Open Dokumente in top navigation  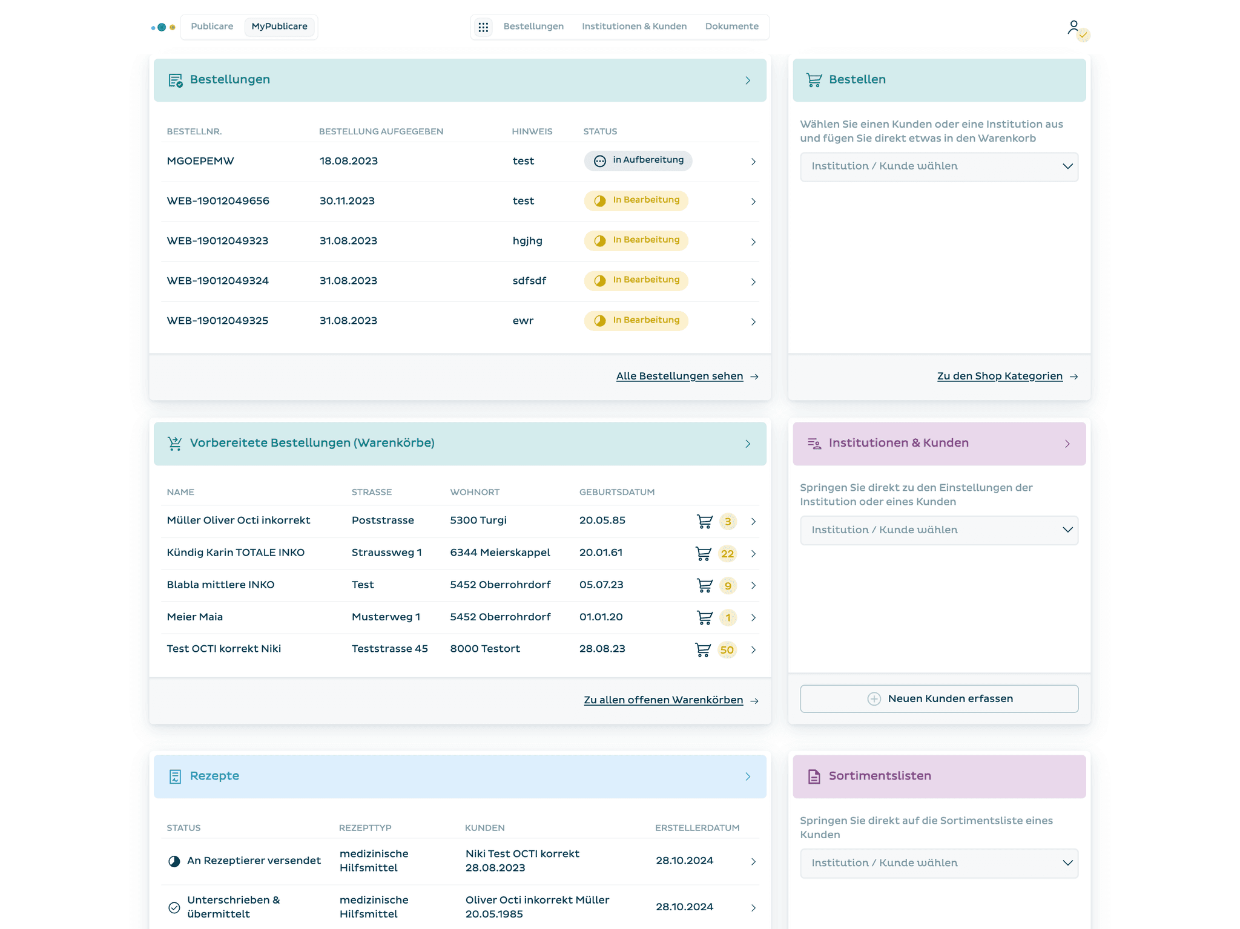tap(731, 27)
